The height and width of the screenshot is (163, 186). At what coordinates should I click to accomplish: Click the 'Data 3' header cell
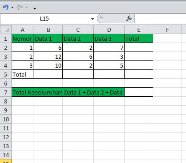109,39
